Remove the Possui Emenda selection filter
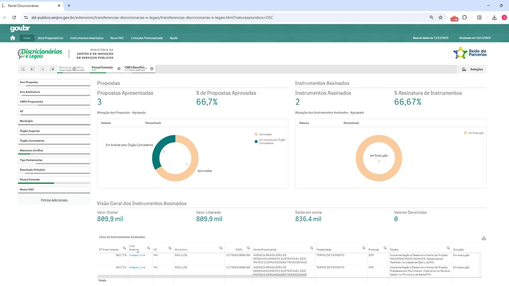Viewport: 509px width, 286px height. tap(119, 69)
